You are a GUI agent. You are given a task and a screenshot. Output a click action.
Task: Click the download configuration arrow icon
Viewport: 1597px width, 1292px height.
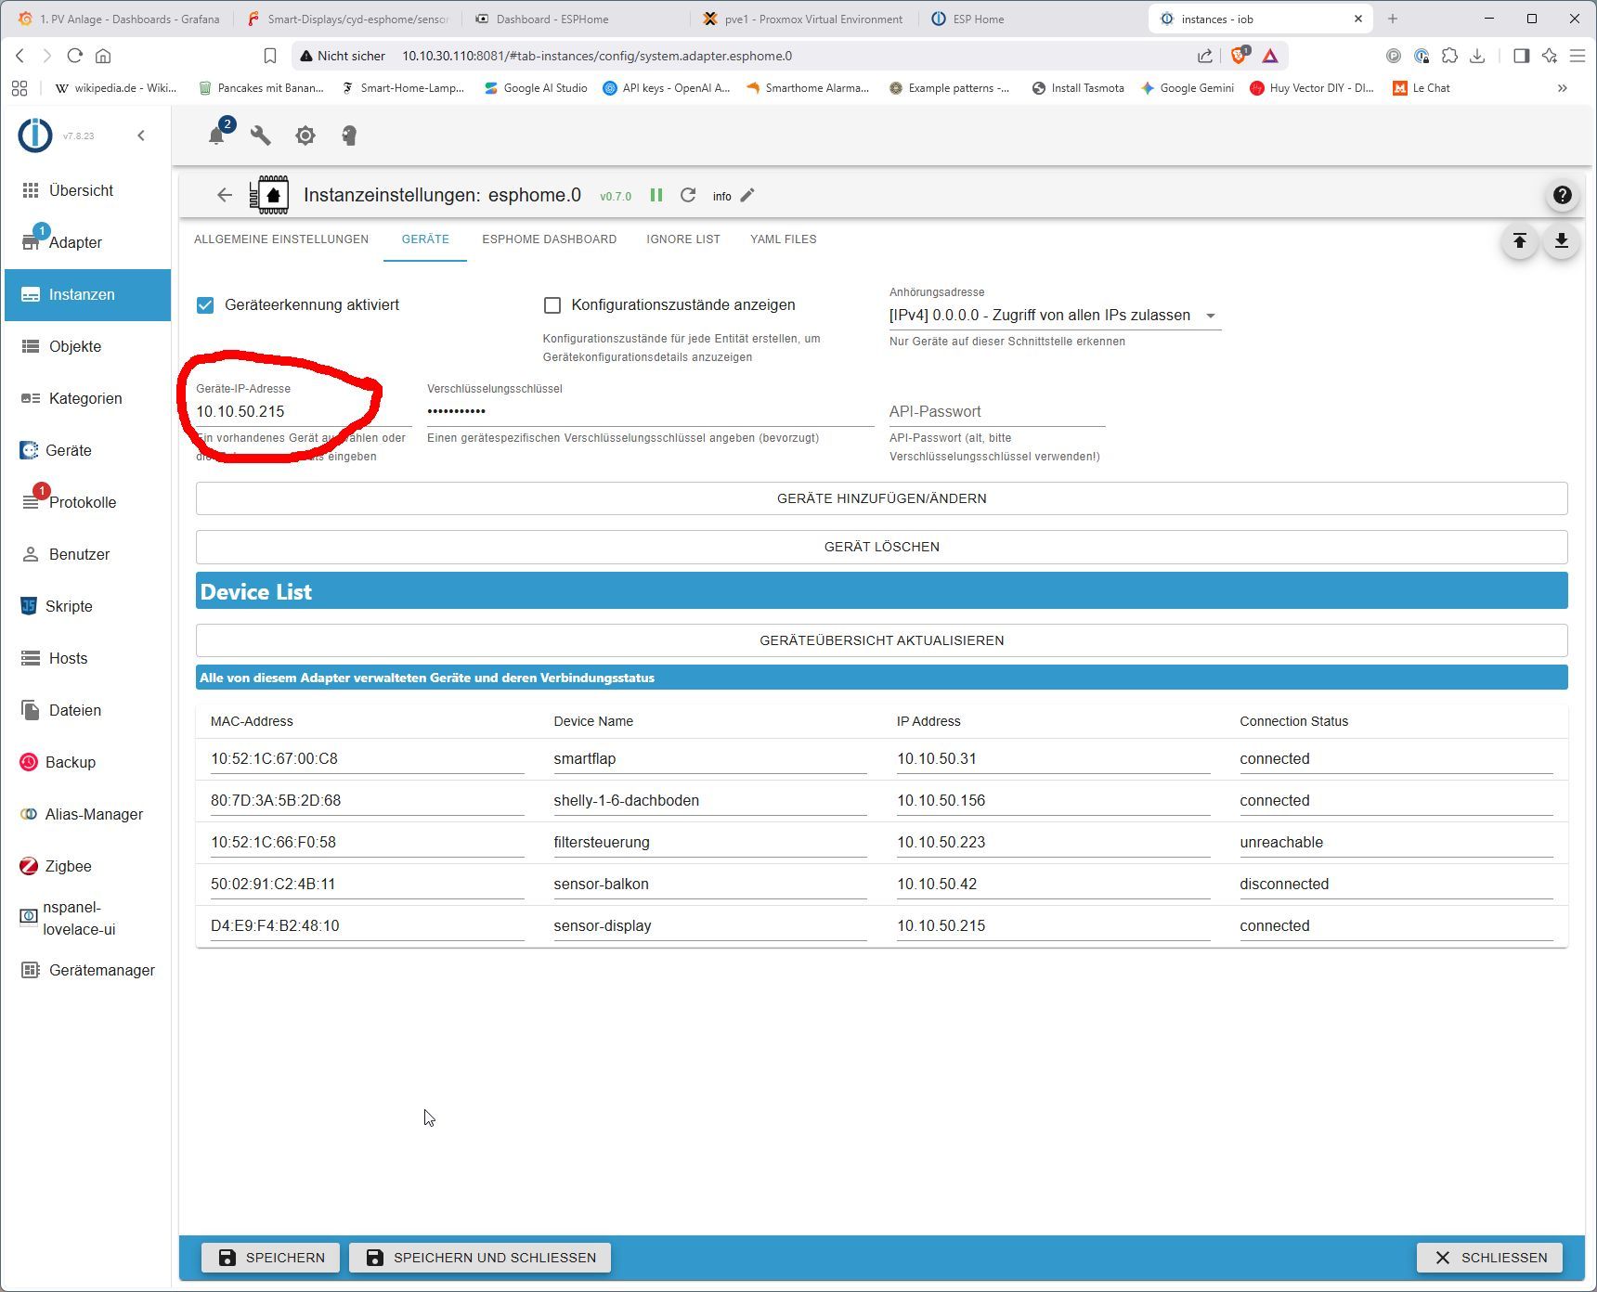pos(1562,241)
